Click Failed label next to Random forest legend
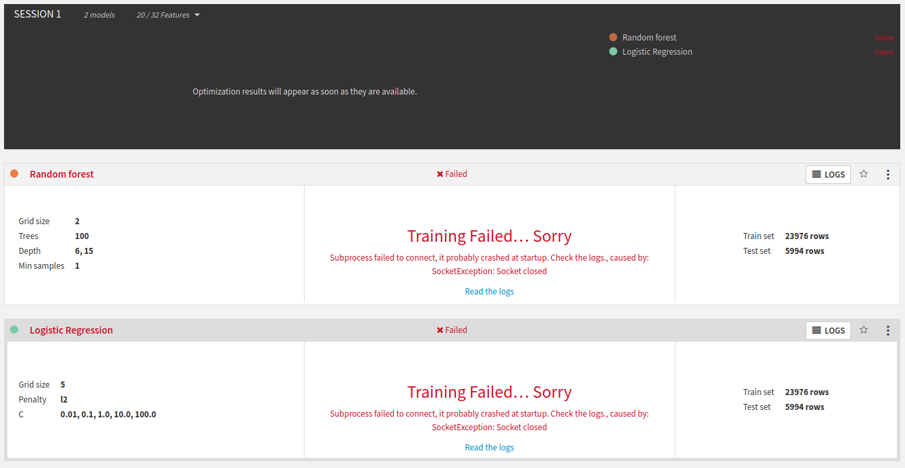Screen dimensions: 905x468 [x=884, y=38]
